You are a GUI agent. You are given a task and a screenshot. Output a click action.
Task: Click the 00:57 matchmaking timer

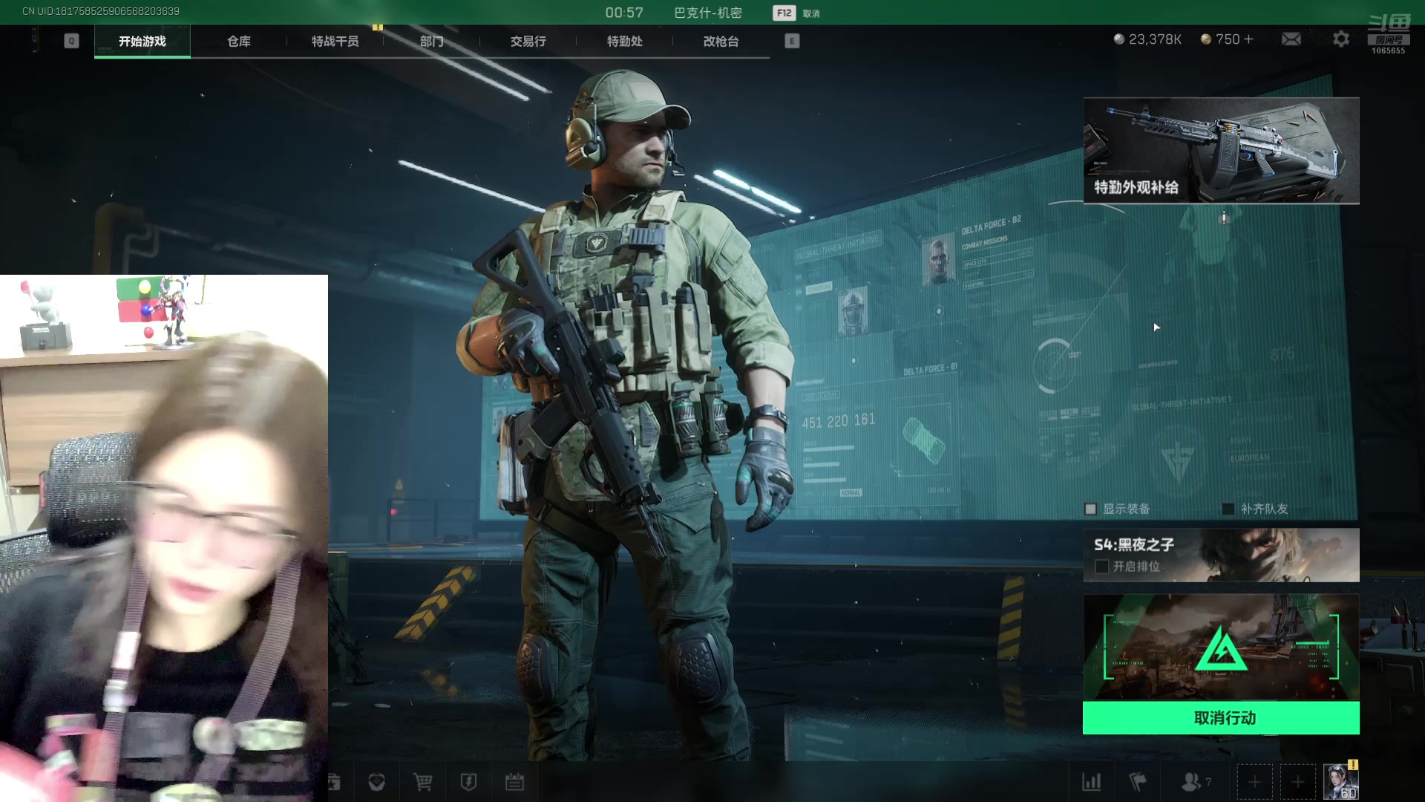[x=624, y=13]
